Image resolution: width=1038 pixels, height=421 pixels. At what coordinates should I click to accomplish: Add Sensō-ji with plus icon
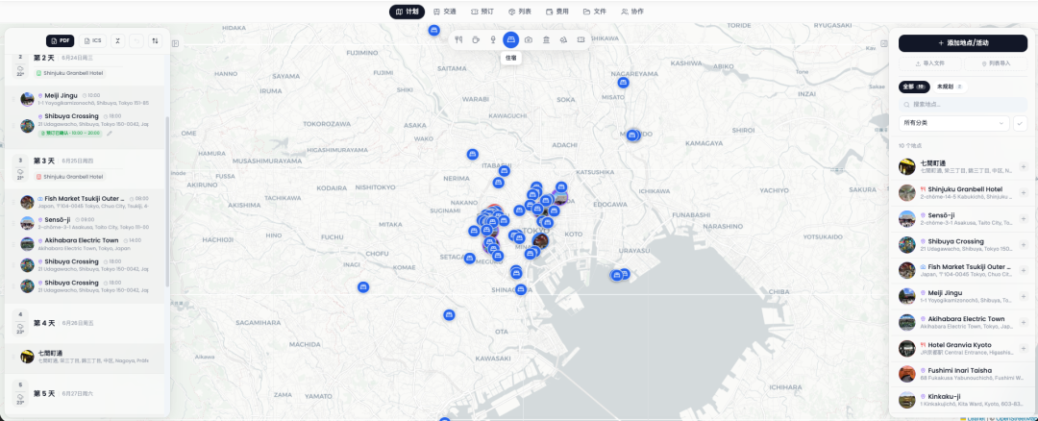tap(1023, 218)
